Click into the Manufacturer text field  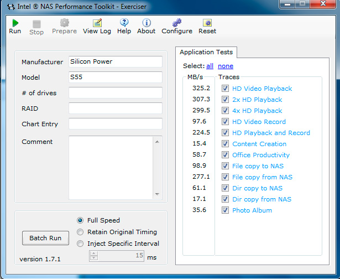click(x=115, y=62)
